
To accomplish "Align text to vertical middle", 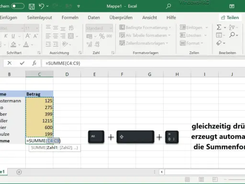I will click(56, 27).
